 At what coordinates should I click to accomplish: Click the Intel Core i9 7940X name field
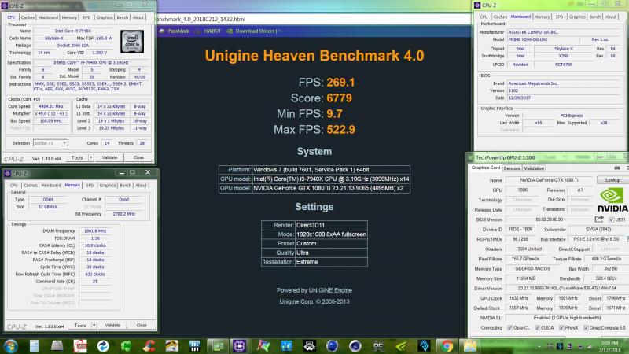pos(73,31)
